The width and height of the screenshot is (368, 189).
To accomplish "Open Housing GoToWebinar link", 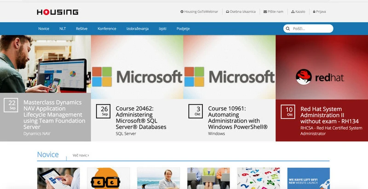I will tap(199, 11).
